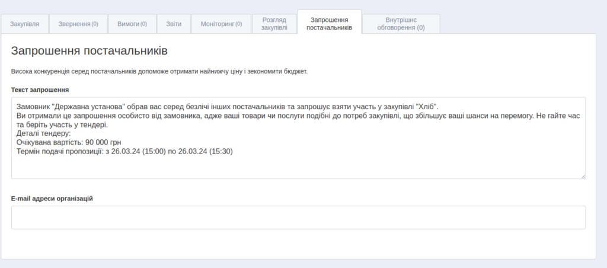Click the Висока конкуренція description sentence
Image resolution: width=607 pixels, height=268 pixels.
coord(159,72)
